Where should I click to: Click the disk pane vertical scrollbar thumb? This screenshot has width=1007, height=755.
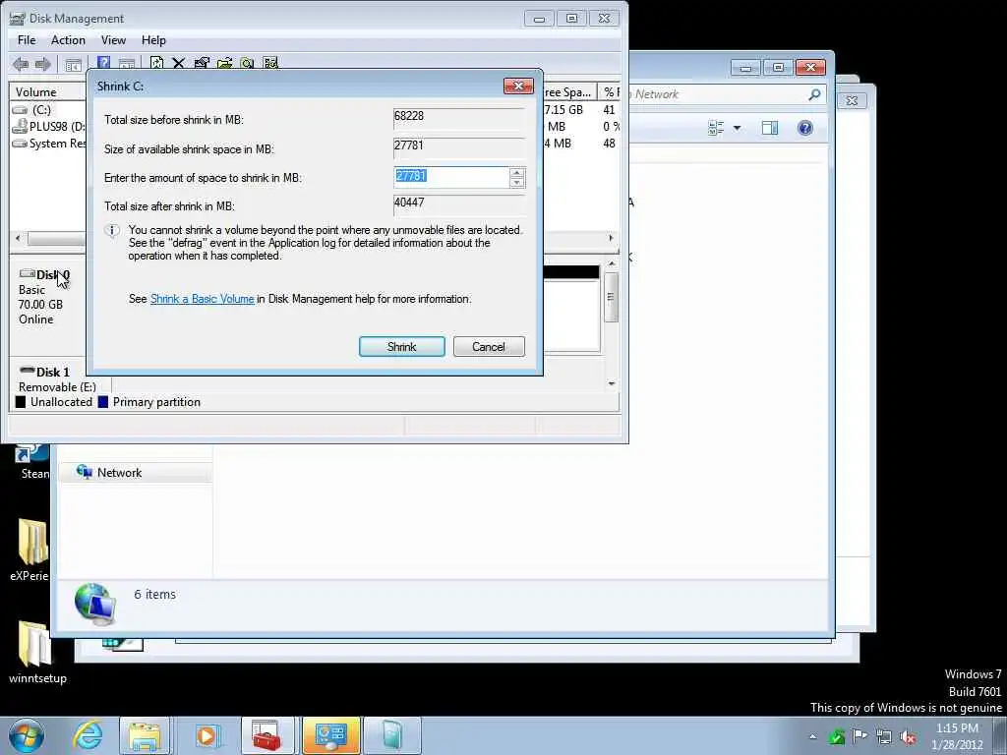point(612,297)
